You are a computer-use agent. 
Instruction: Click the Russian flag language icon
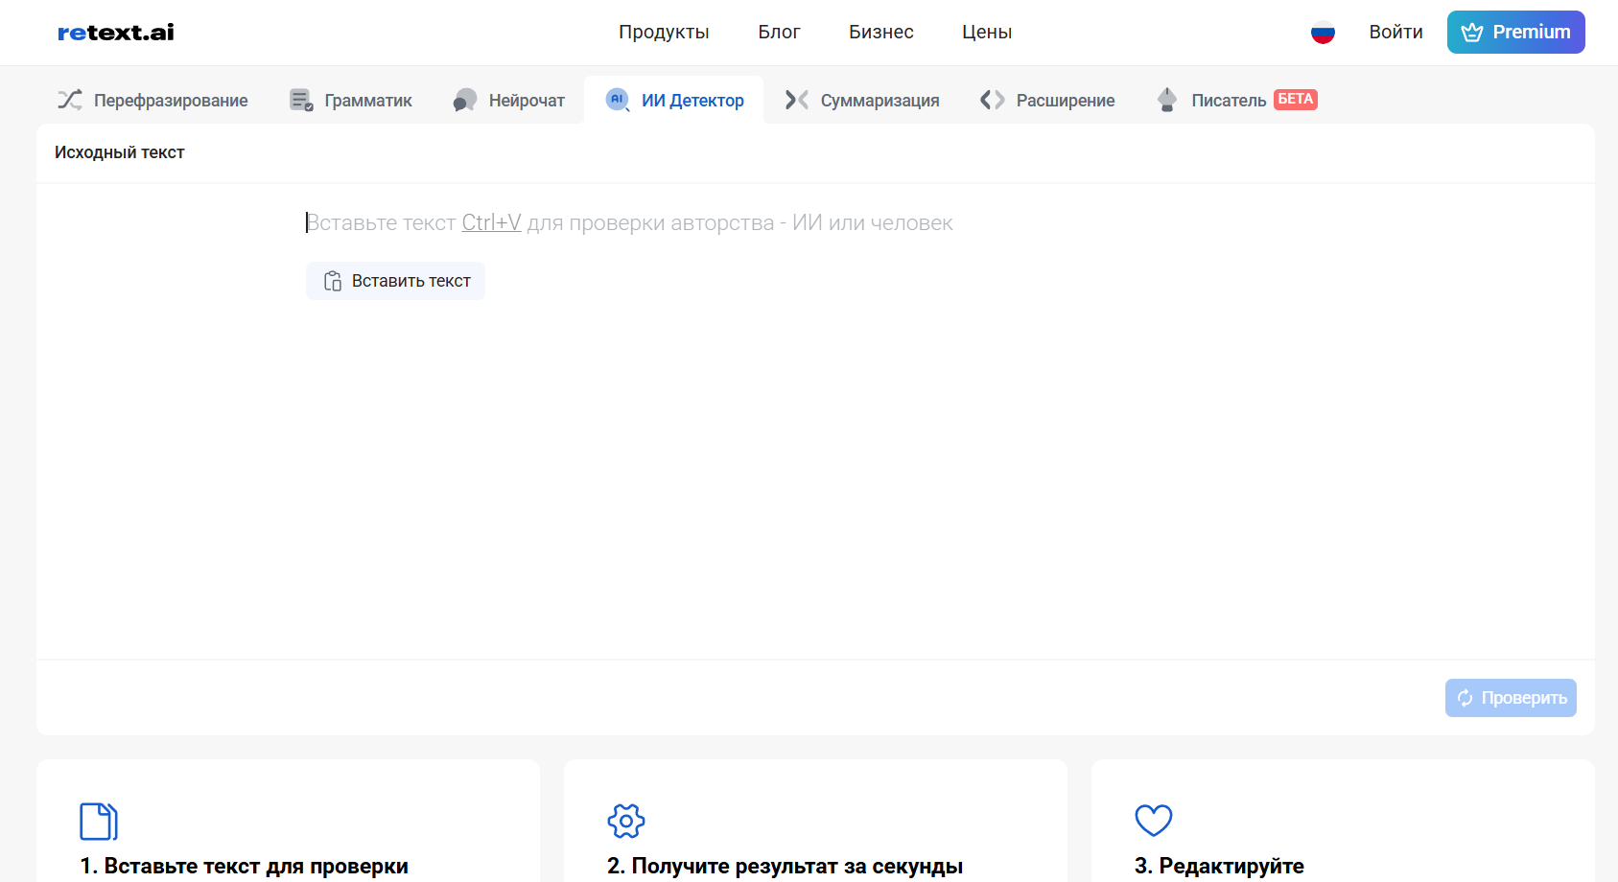(x=1323, y=33)
